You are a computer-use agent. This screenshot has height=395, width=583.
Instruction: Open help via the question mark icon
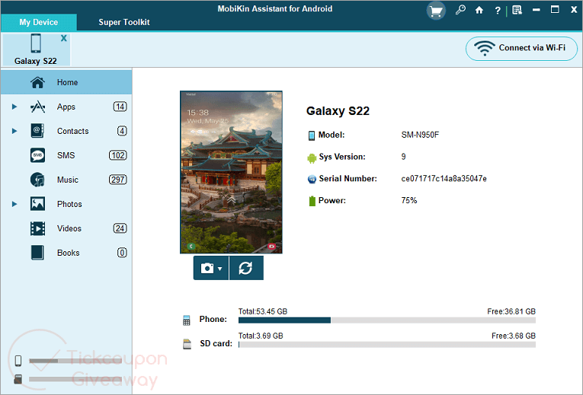coord(498,11)
